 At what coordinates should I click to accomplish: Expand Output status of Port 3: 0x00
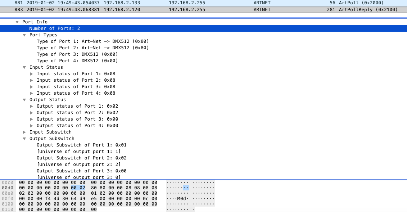click(x=32, y=119)
